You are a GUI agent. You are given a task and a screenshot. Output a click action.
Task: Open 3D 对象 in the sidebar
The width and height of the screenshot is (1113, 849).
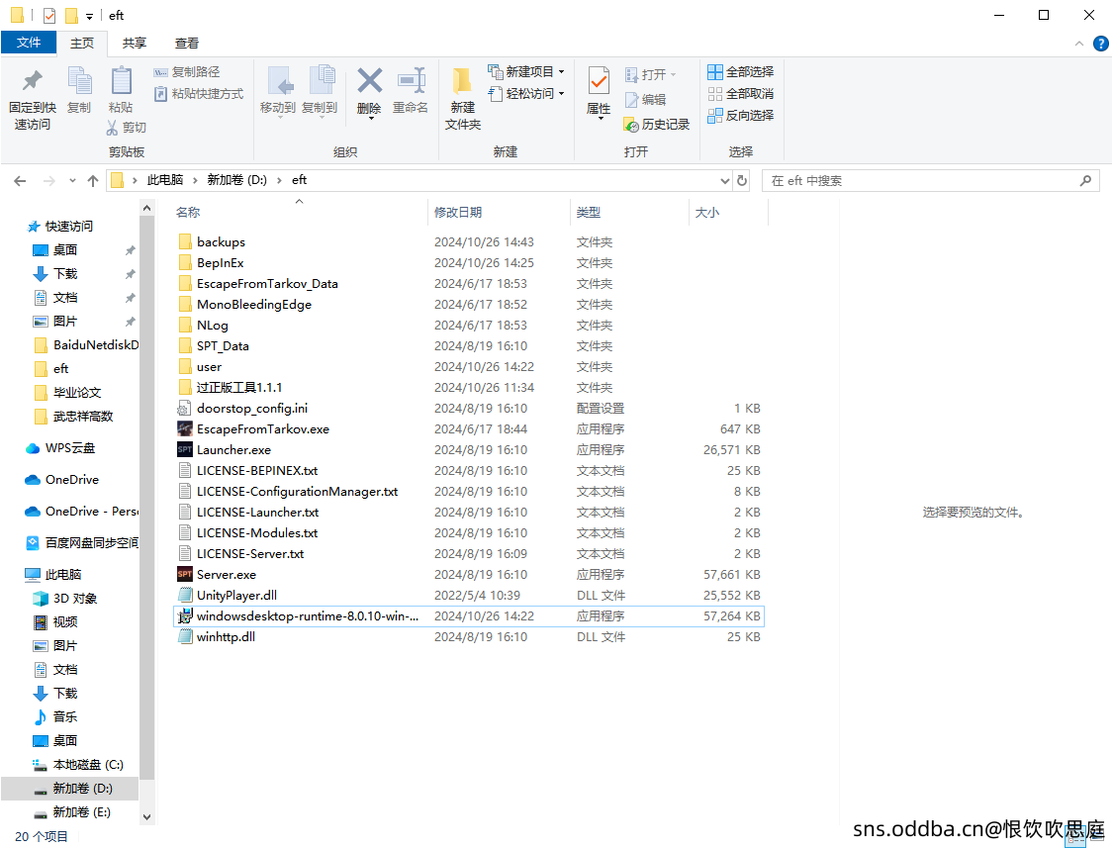(x=74, y=599)
